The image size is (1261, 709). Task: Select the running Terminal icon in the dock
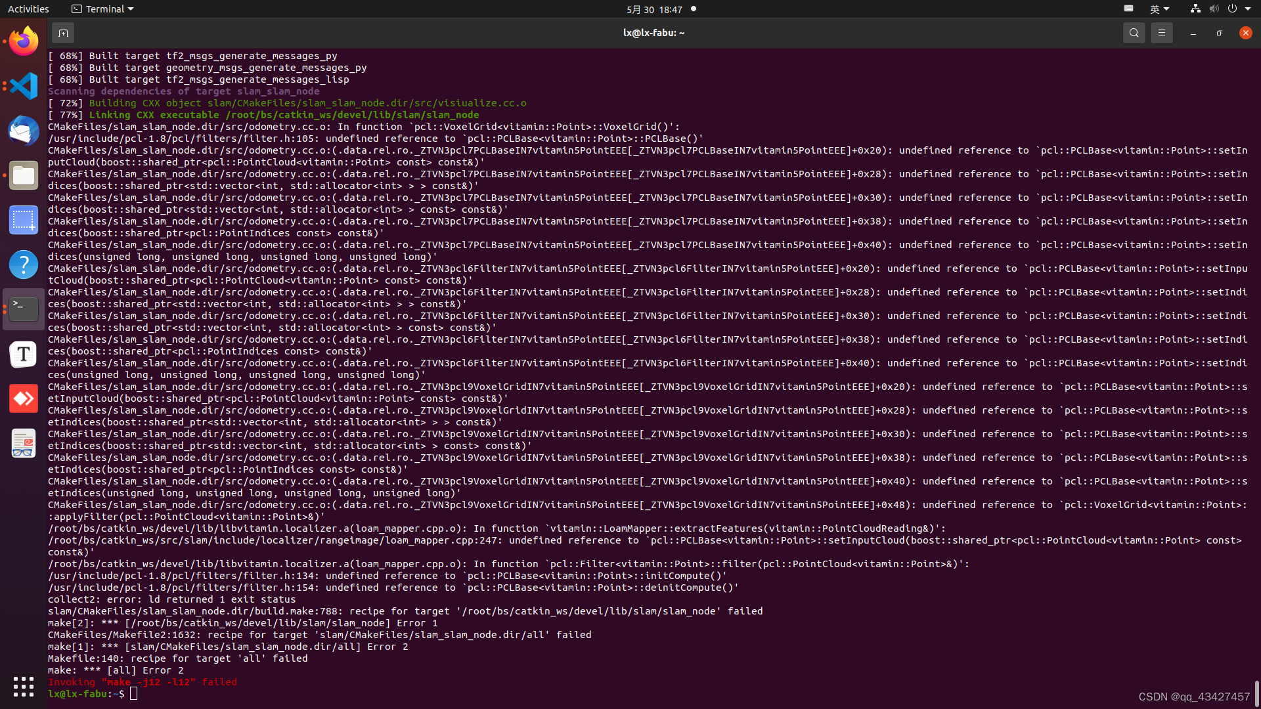(24, 309)
